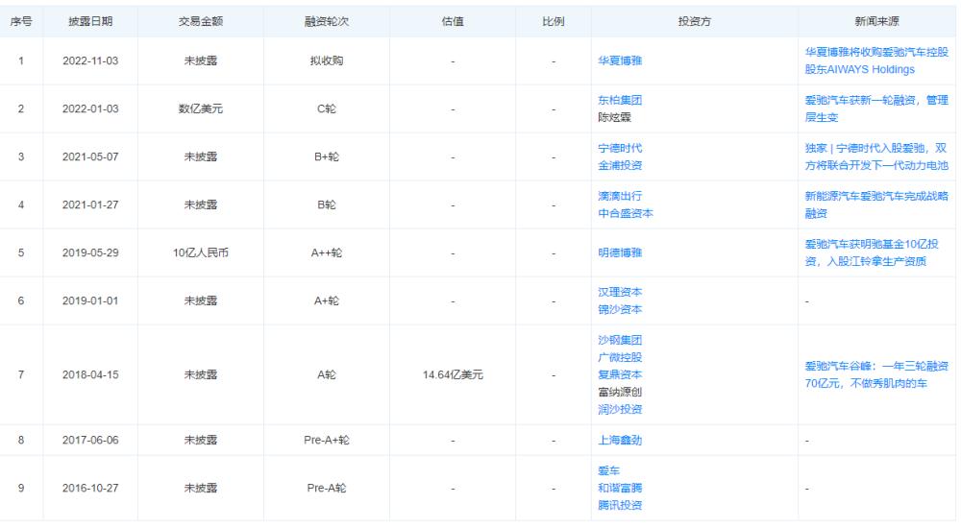This screenshot has height=528, width=961.
Task: Open investor link 上海鑫劲
Action: pos(620,440)
